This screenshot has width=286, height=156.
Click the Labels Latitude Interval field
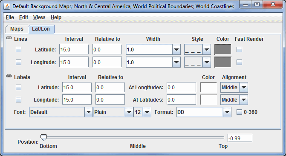pyautogui.click(x=77, y=87)
